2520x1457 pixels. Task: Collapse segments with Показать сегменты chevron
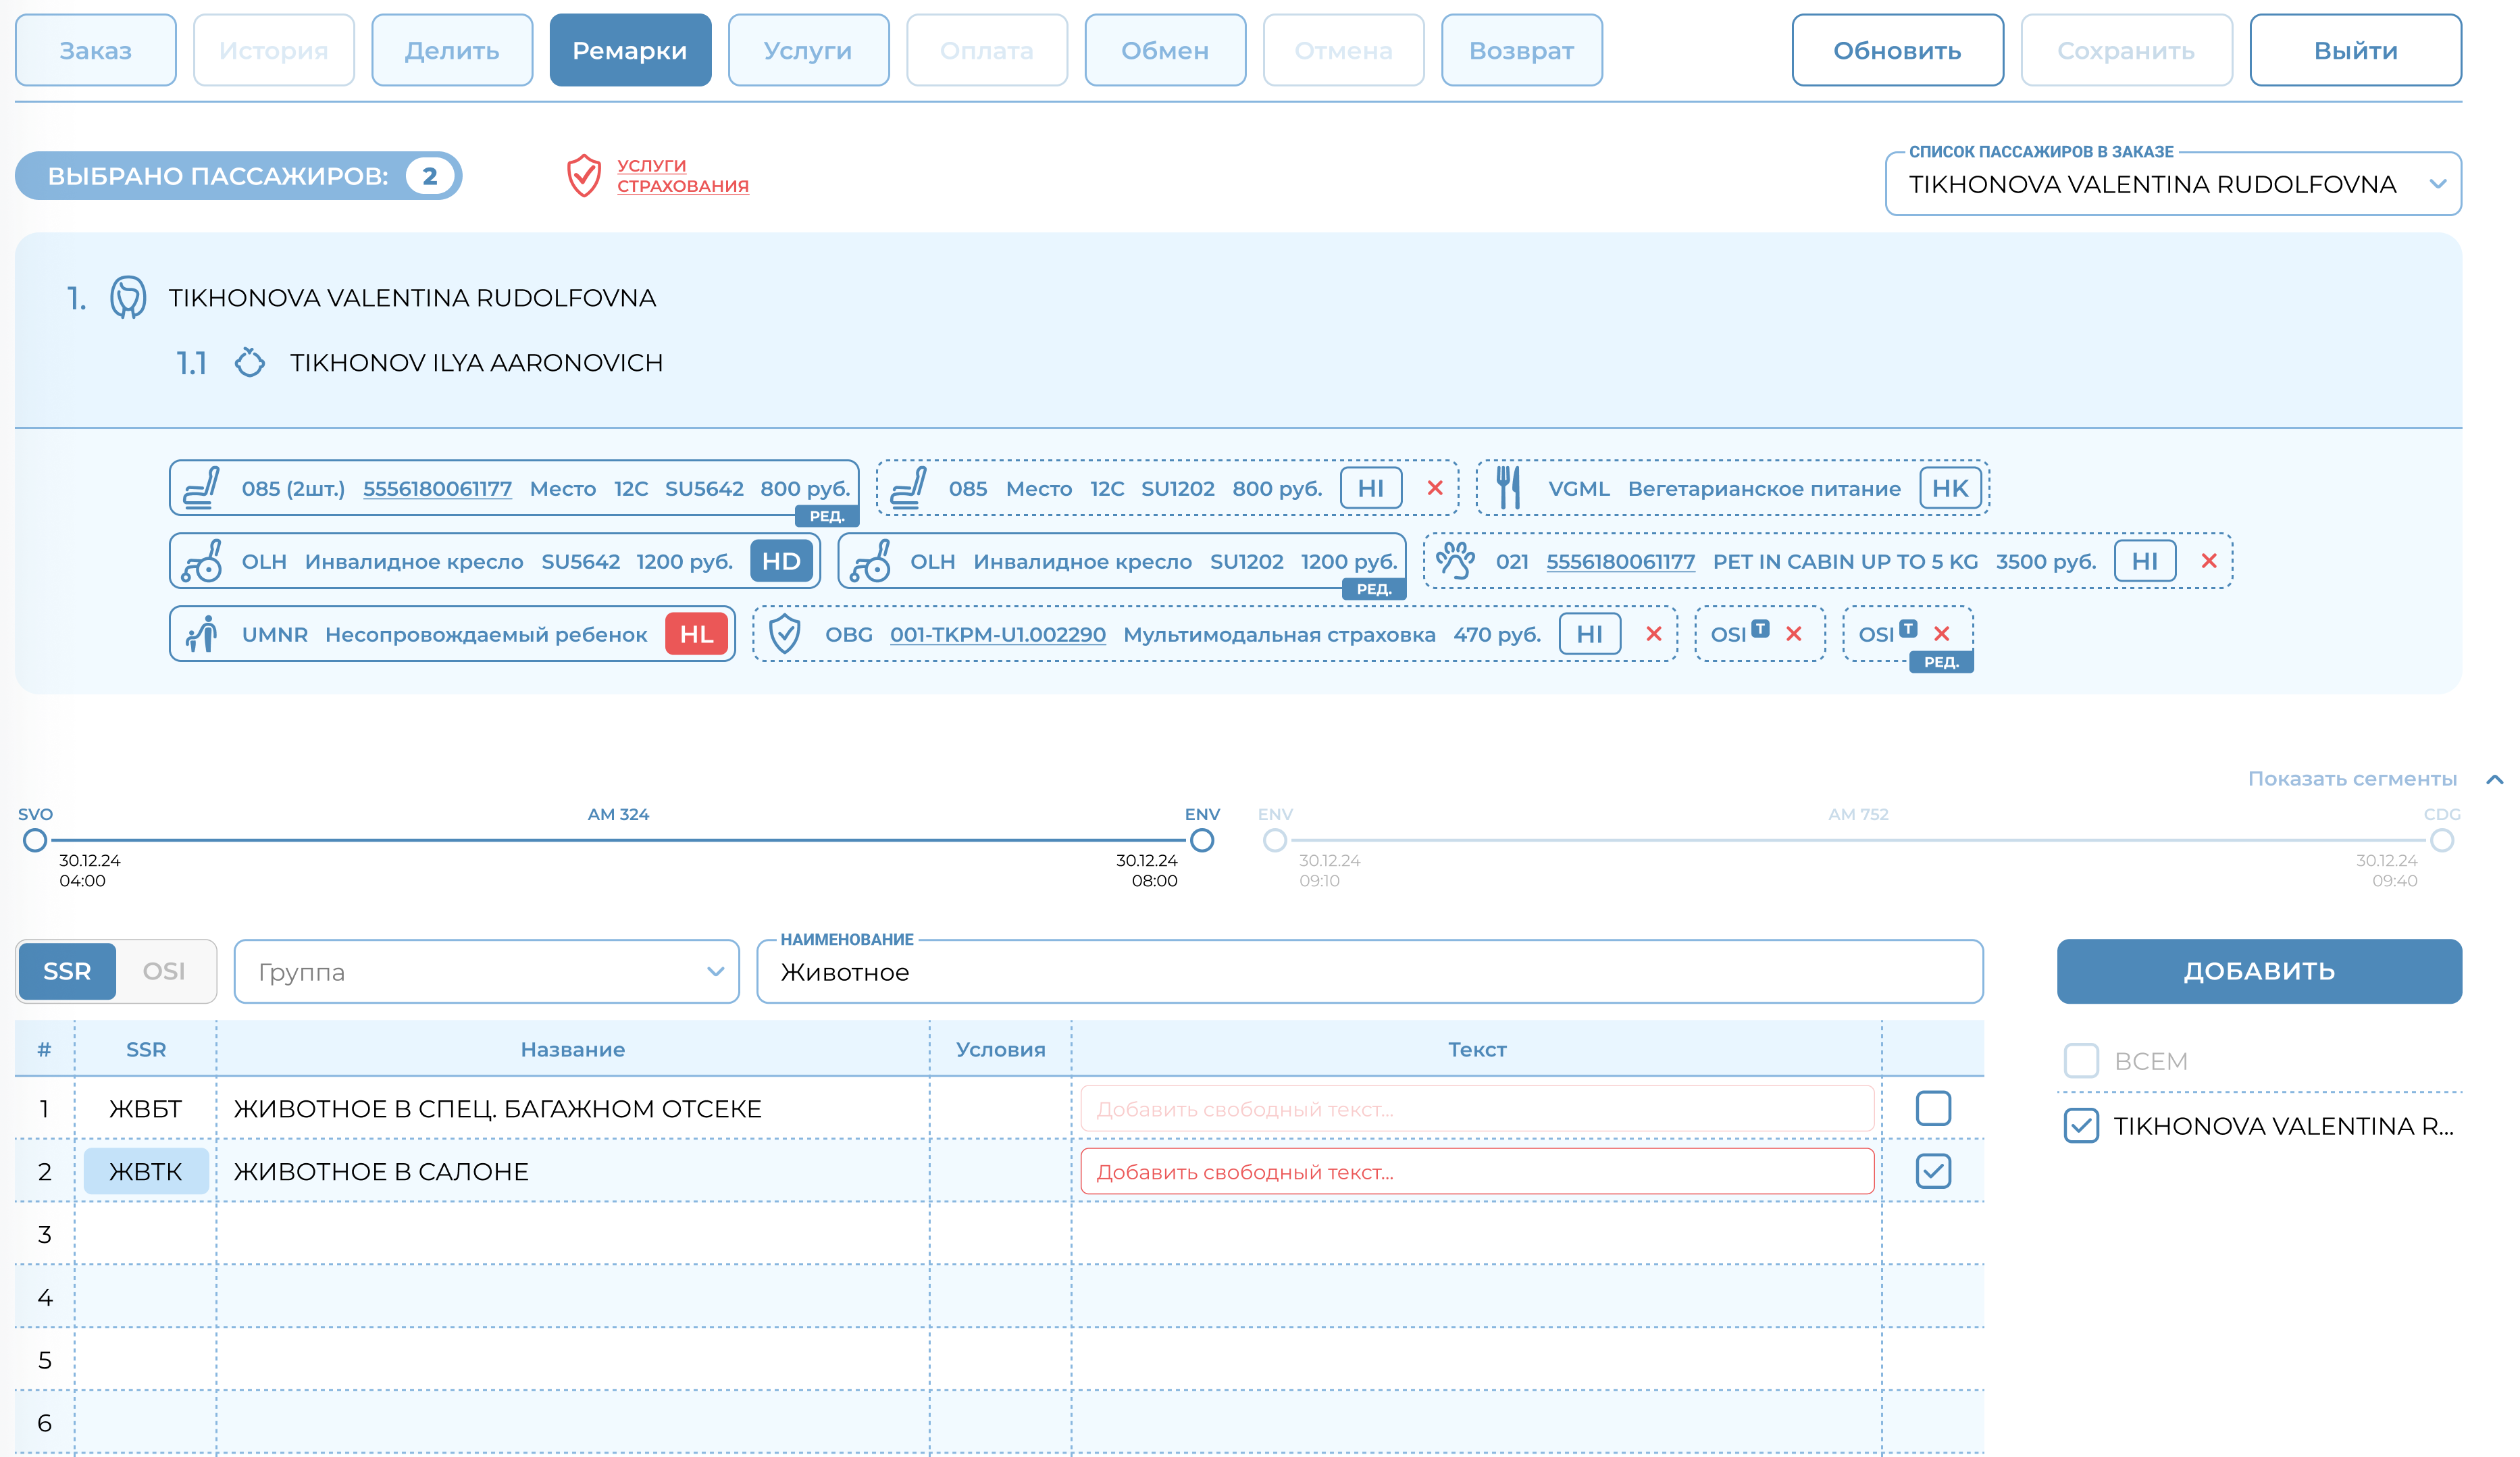2494,779
